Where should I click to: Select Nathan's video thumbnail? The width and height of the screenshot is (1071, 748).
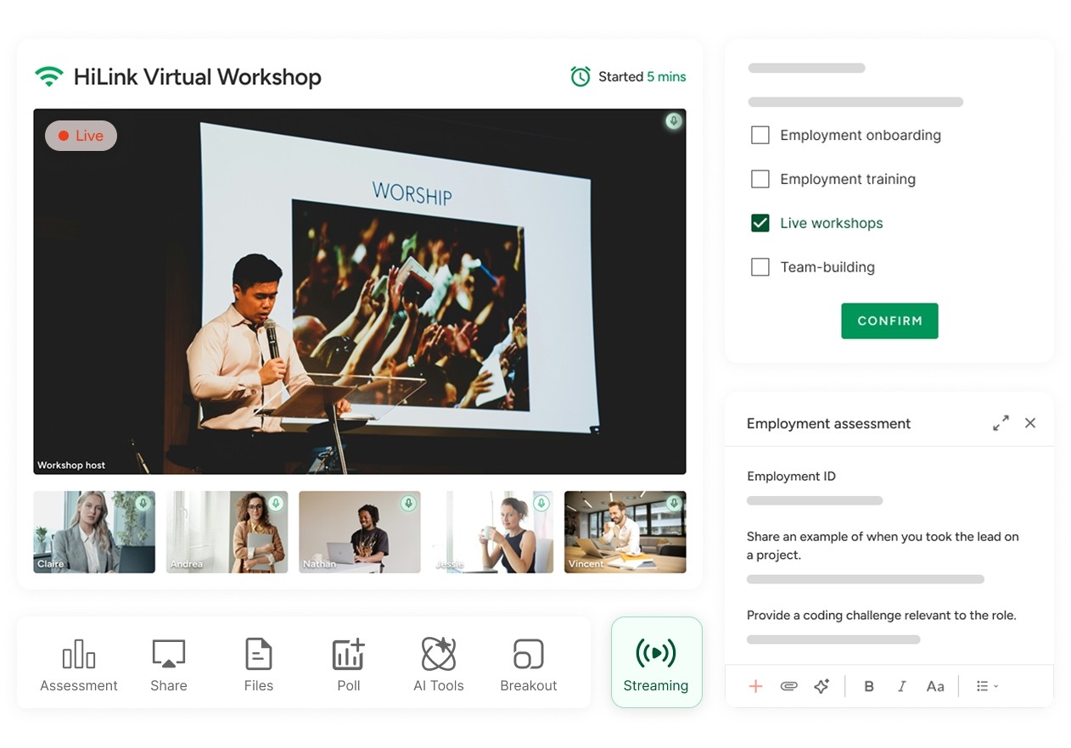click(360, 532)
